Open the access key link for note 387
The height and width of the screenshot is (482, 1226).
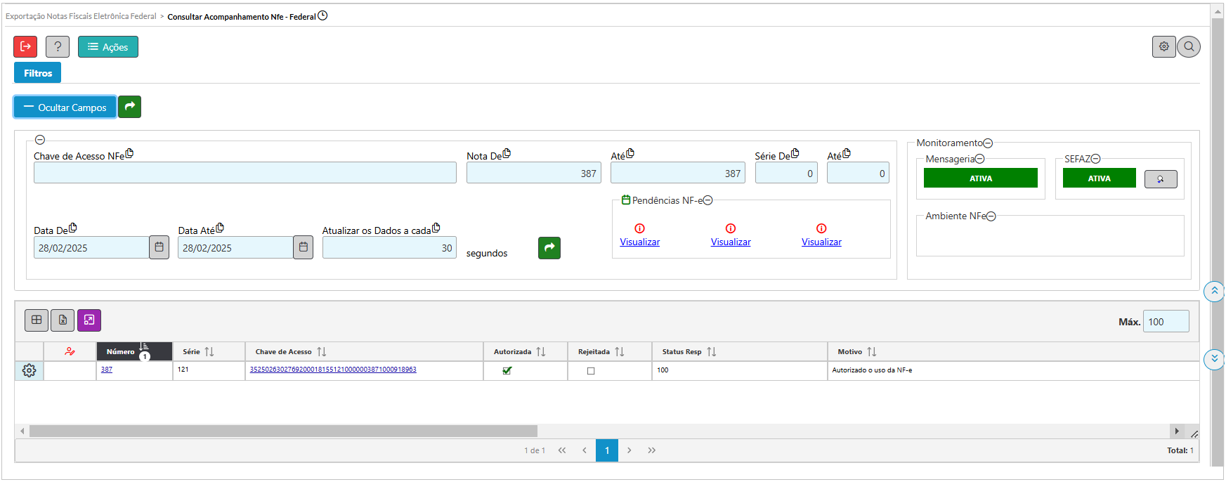point(333,370)
